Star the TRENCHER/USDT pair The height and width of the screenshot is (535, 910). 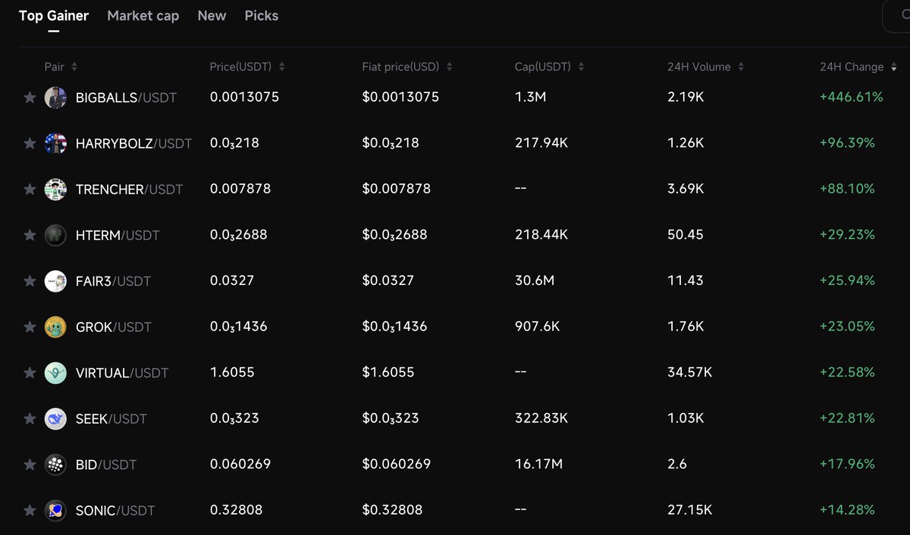[x=30, y=189]
